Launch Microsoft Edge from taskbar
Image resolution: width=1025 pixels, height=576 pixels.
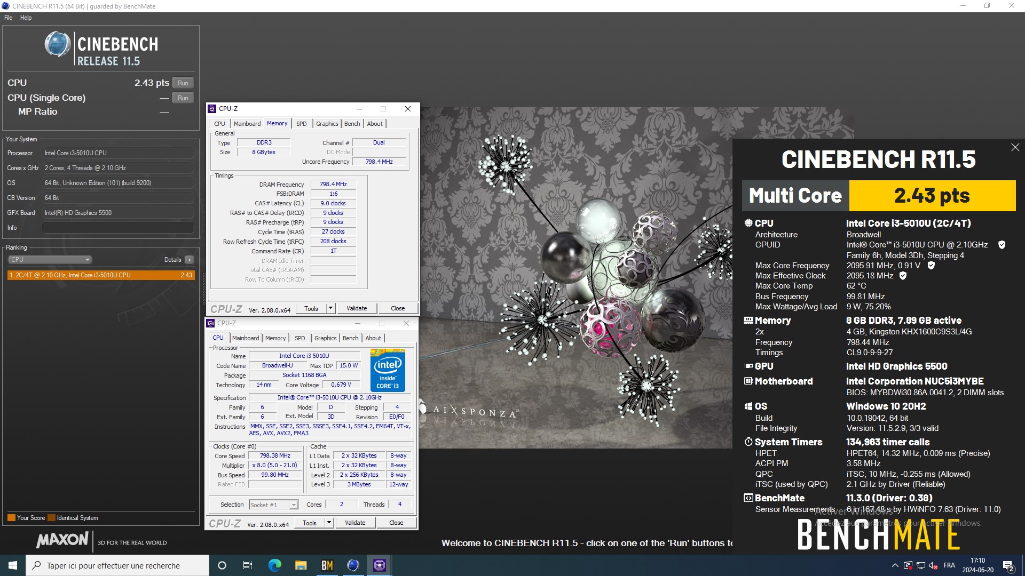coord(274,565)
